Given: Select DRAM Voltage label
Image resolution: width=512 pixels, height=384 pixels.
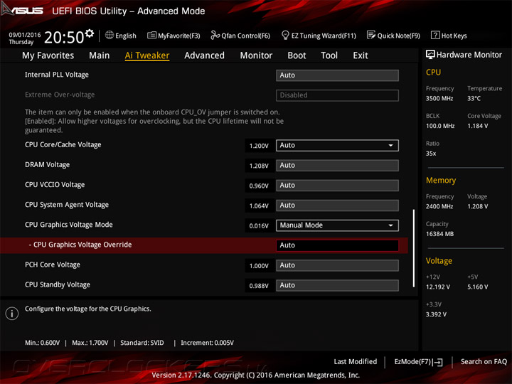Looking at the screenshot, I should tap(48, 164).
